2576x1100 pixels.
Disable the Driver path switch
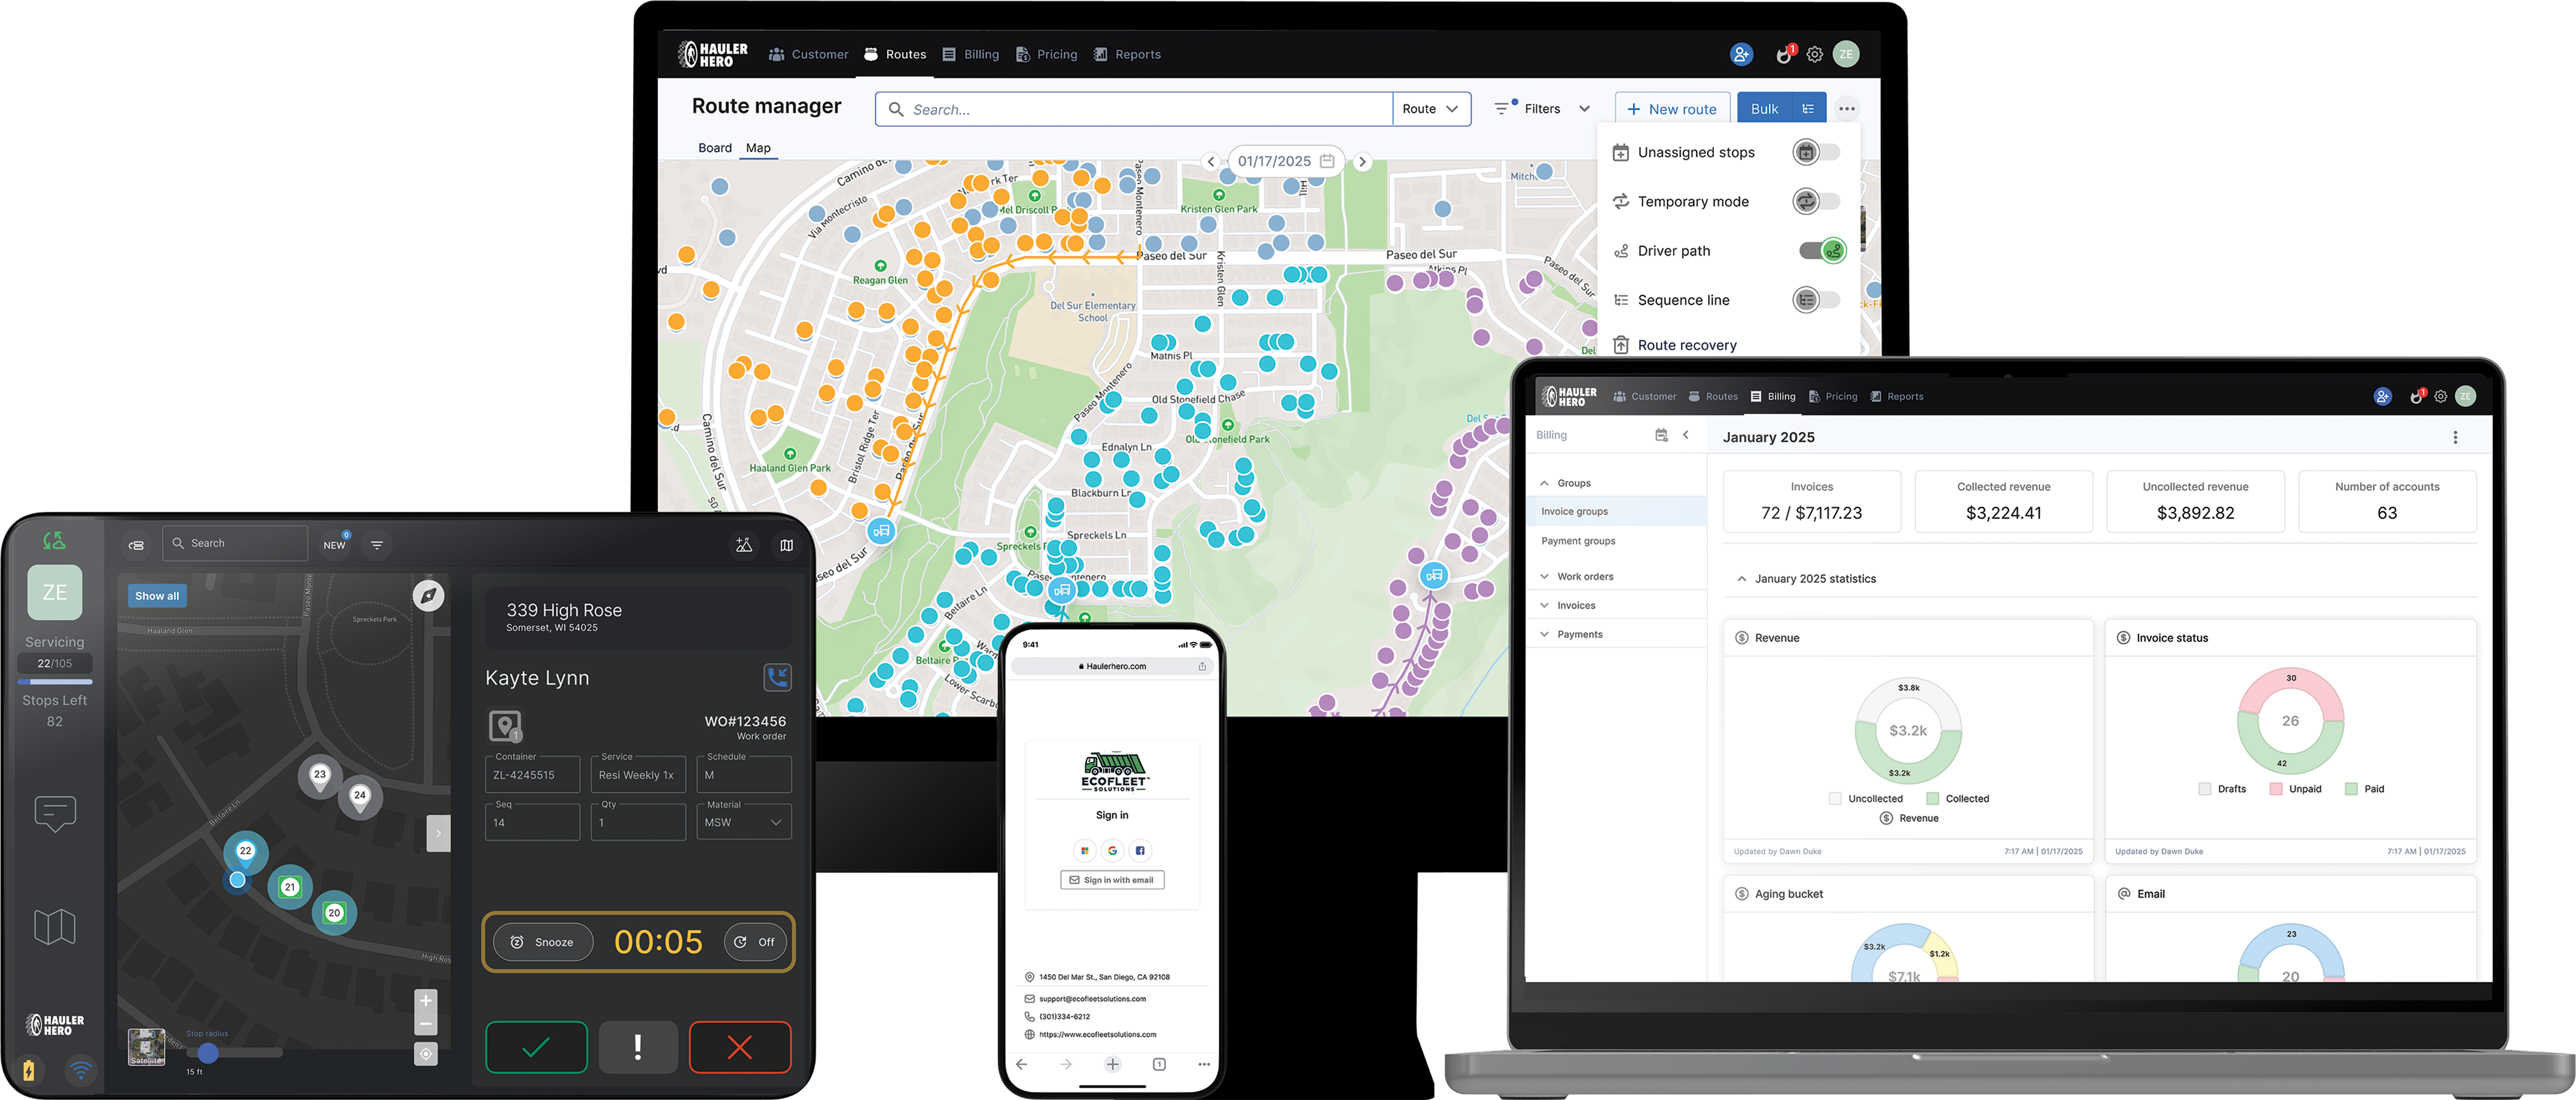point(1822,250)
